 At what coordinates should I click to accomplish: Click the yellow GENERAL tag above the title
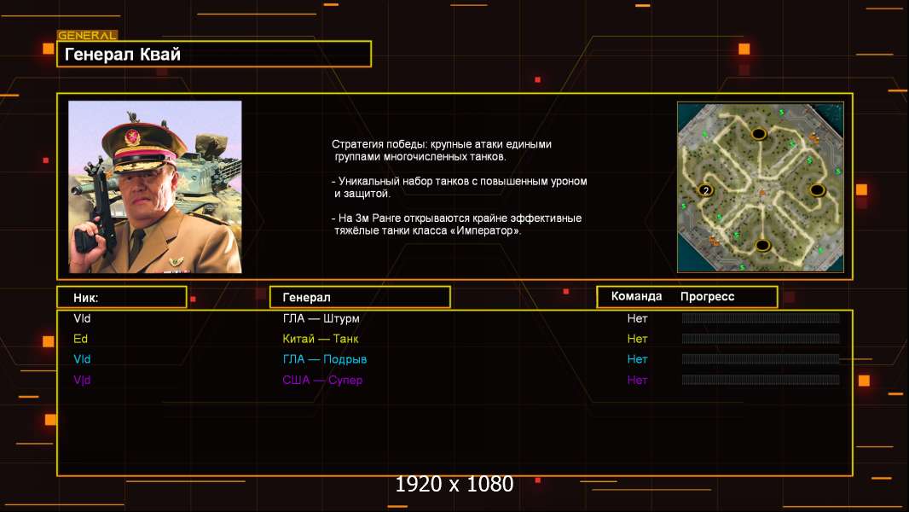tap(87, 36)
